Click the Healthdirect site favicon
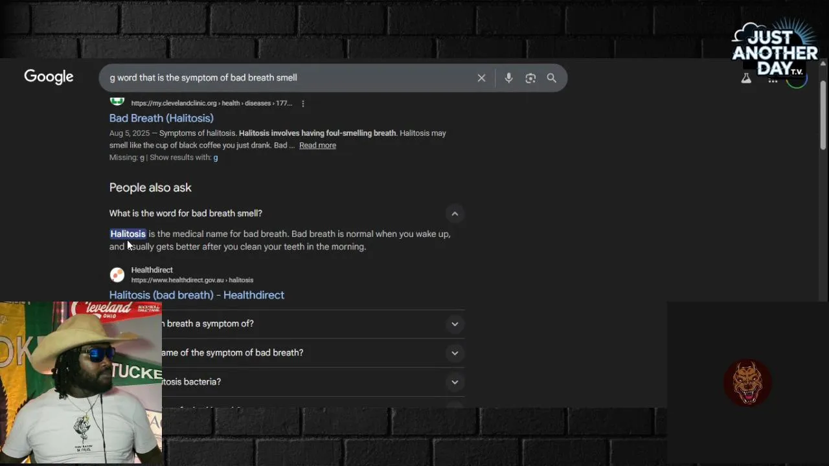 tap(117, 275)
